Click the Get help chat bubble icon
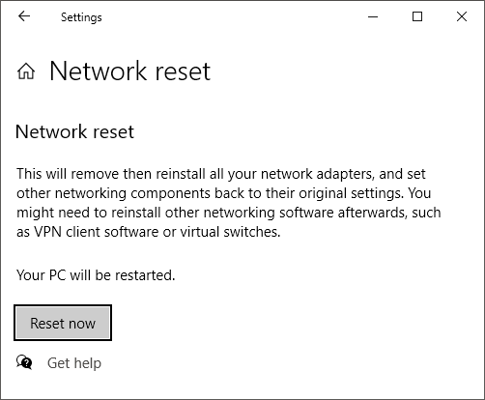 coord(24,362)
